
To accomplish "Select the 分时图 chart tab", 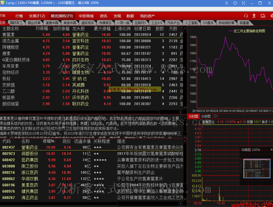I will tap(193, 116).
